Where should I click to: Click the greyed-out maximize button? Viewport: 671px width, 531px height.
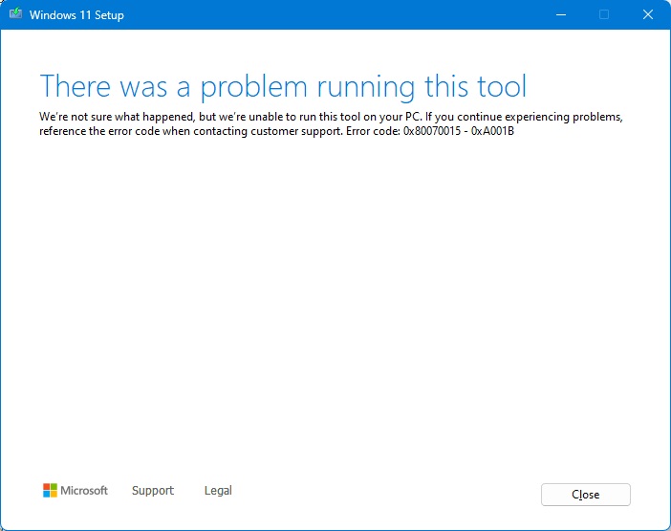603,15
